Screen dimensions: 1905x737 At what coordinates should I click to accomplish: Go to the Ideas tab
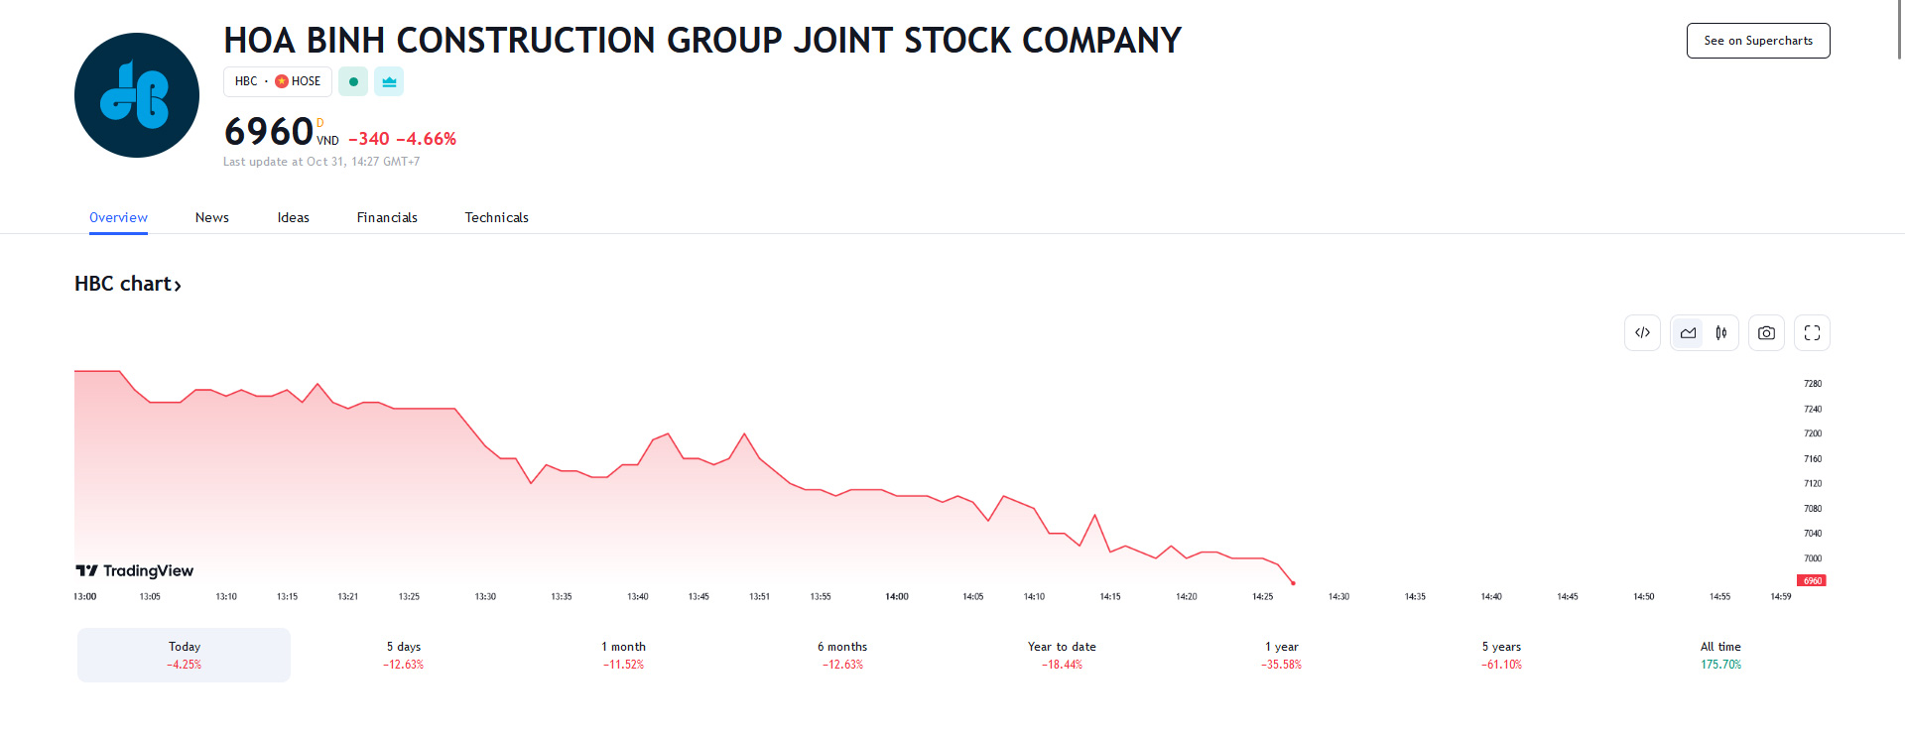294,217
